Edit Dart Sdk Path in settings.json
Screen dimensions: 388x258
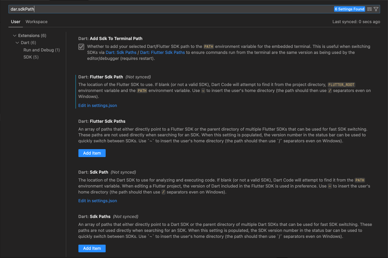point(98,201)
